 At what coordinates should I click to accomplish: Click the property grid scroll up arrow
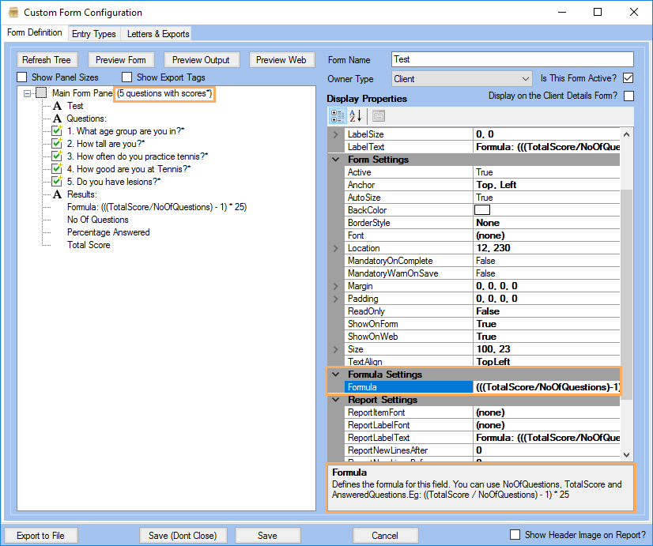coord(626,134)
